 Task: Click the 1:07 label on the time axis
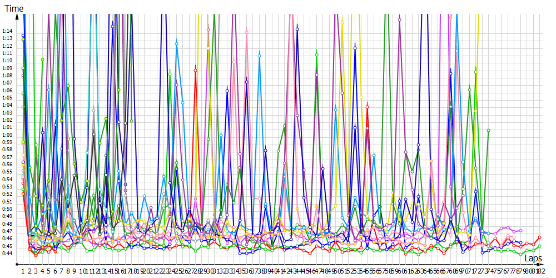7,82
